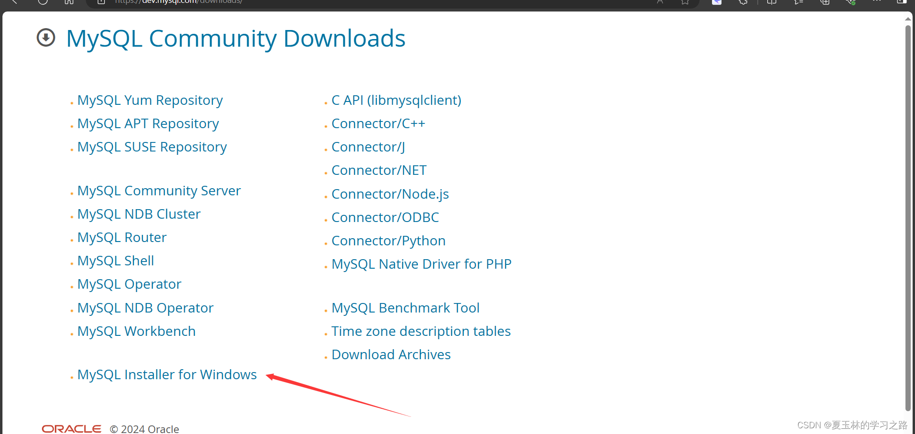Click the page's vertical scrollbar thumb
Screen dimensions: 915x434
click(x=908, y=218)
